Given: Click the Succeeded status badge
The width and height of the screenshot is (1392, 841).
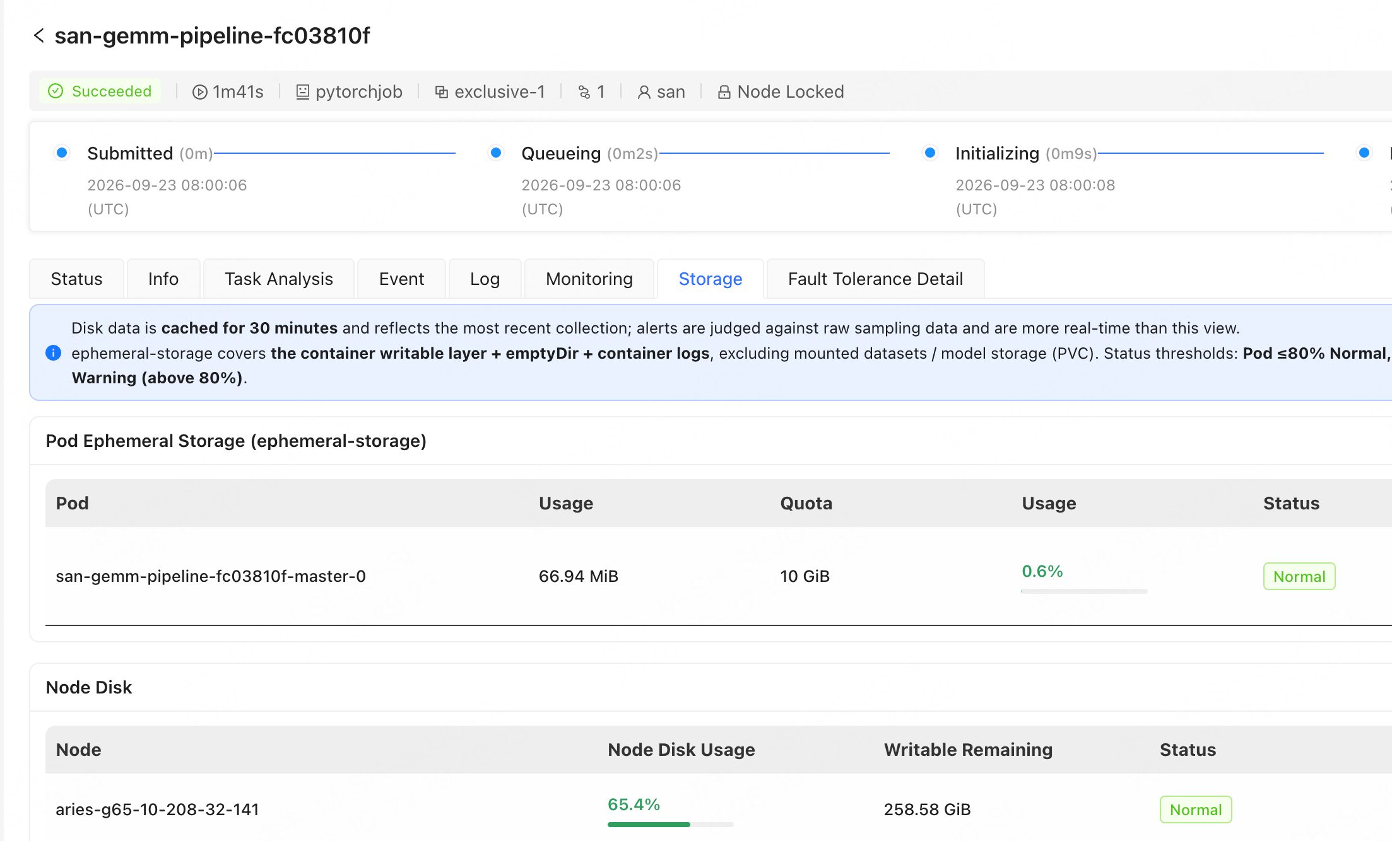Looking at the screenshot, I should coord(100,91).
